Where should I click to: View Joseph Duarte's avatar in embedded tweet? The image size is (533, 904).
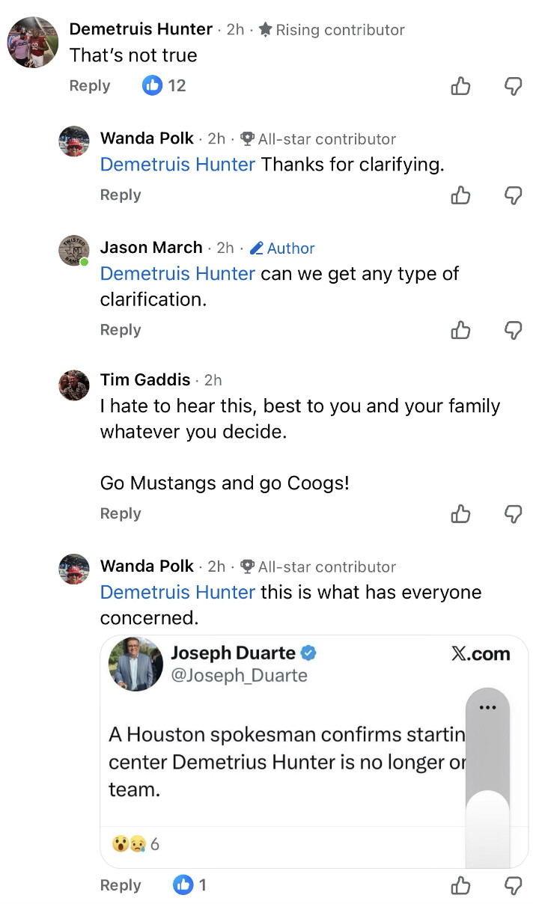point(135,664)
